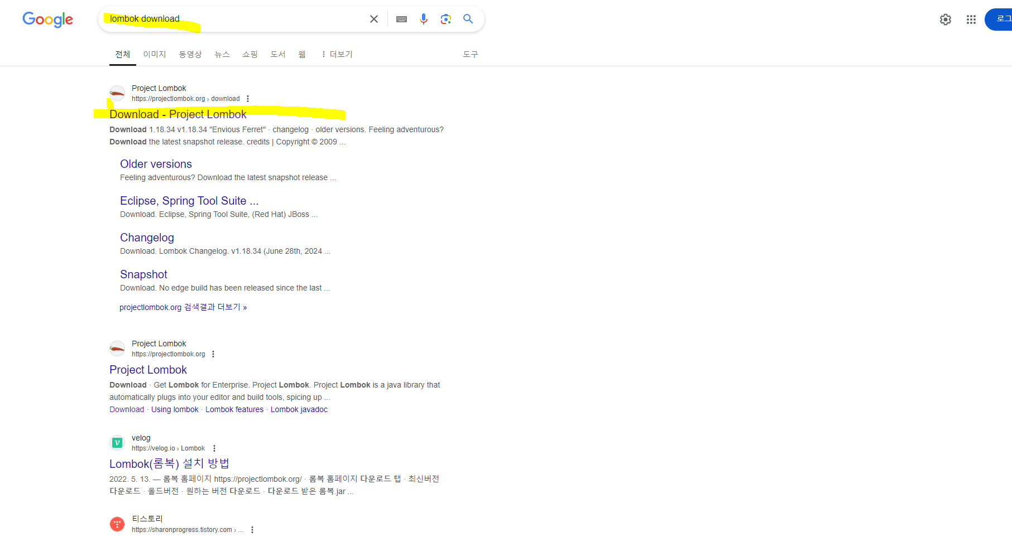Open options for sharonprogress.tistory.com result
The height and width of the screenshot is (537, 1012).
pos(252,530)
